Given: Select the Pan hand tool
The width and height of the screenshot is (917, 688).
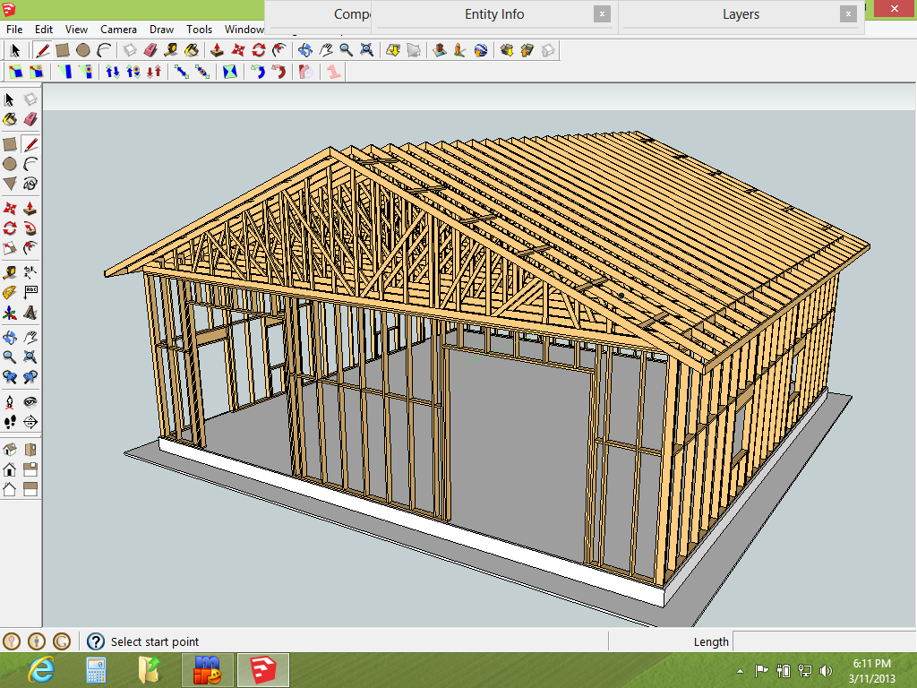Looking at the screenshot, I should tap(31, 336).
